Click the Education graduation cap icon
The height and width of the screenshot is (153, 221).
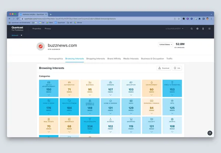[x=131, y=83]
